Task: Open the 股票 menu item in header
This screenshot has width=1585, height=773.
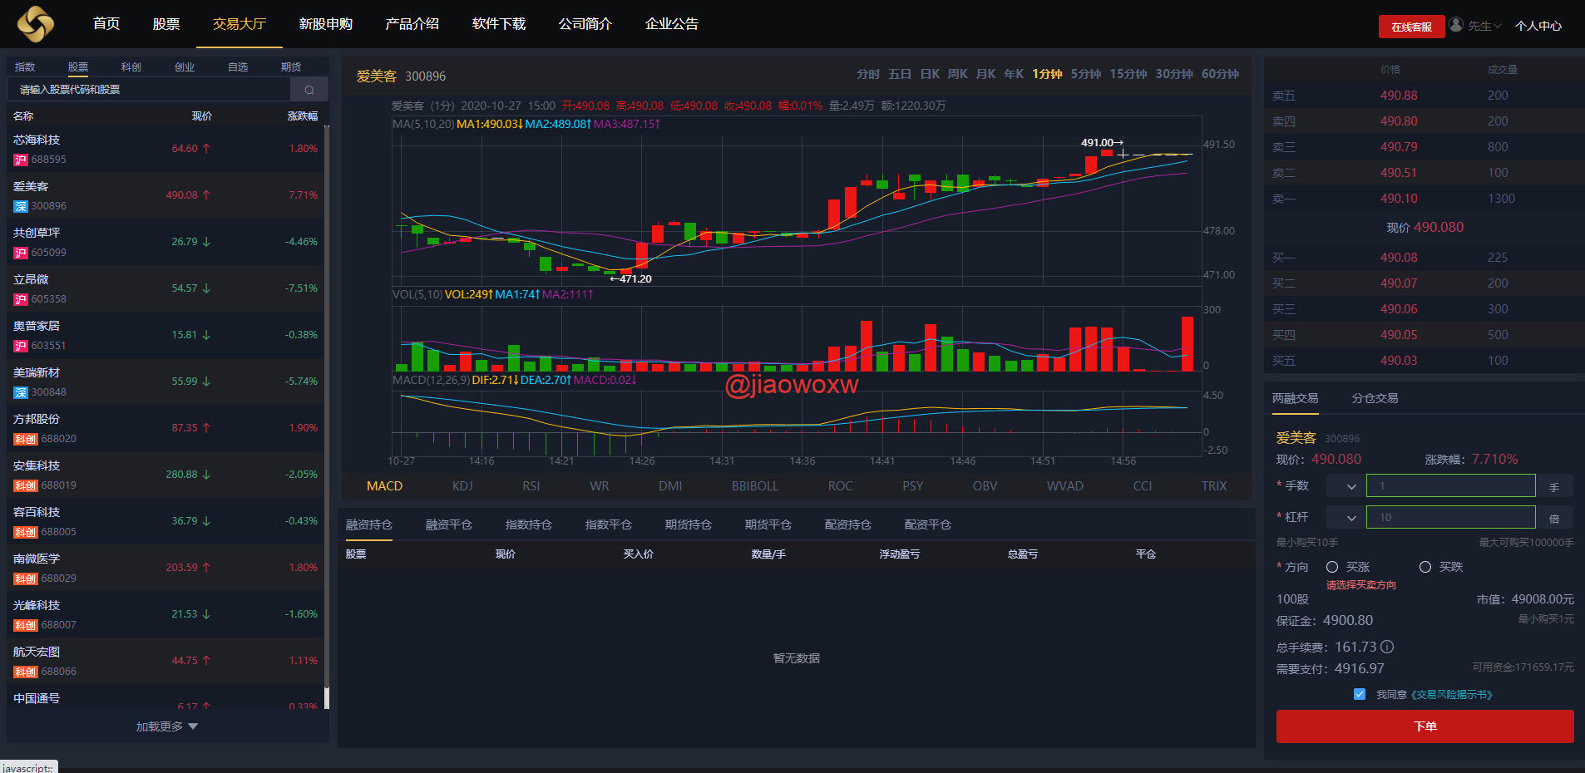Action: pos(166,24)
